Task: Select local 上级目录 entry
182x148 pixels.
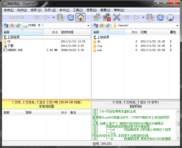Action: click(x=47, y=37)
